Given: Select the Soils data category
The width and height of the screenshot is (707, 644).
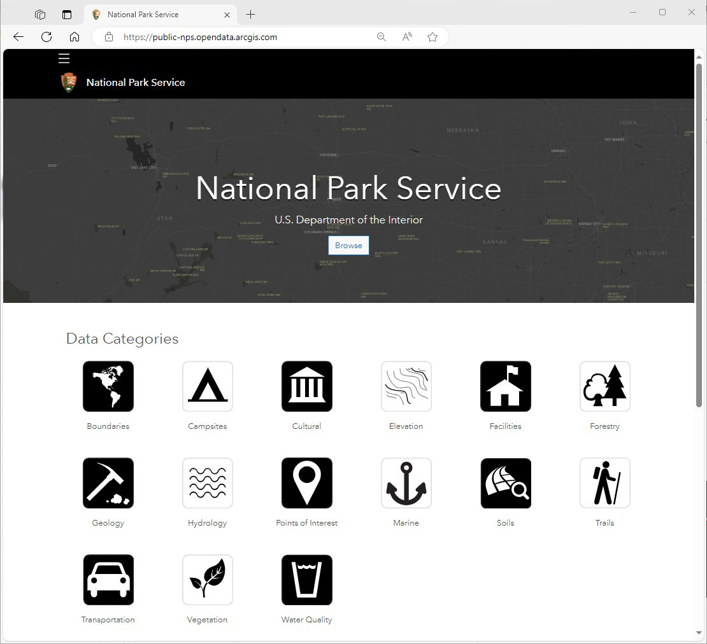Looking at the screenshot, I should 505,483.
